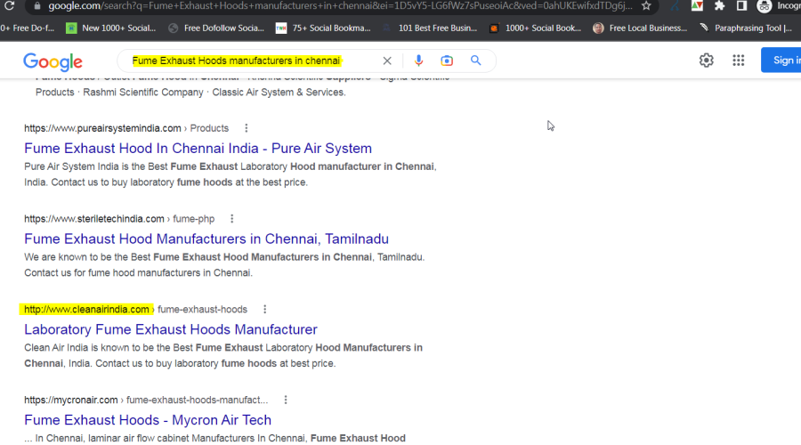Open search by image camera icon
Image resolution: width=801 pixels, height=445 pixels.
(x=447, y=61)
